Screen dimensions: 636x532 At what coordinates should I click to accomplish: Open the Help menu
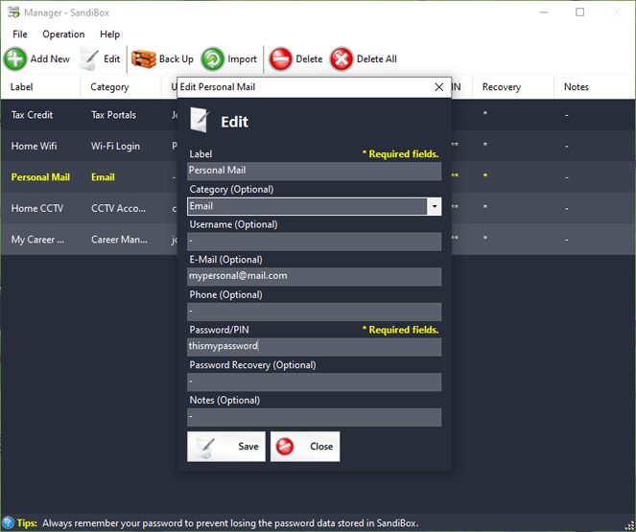click(x=110, y=35)
